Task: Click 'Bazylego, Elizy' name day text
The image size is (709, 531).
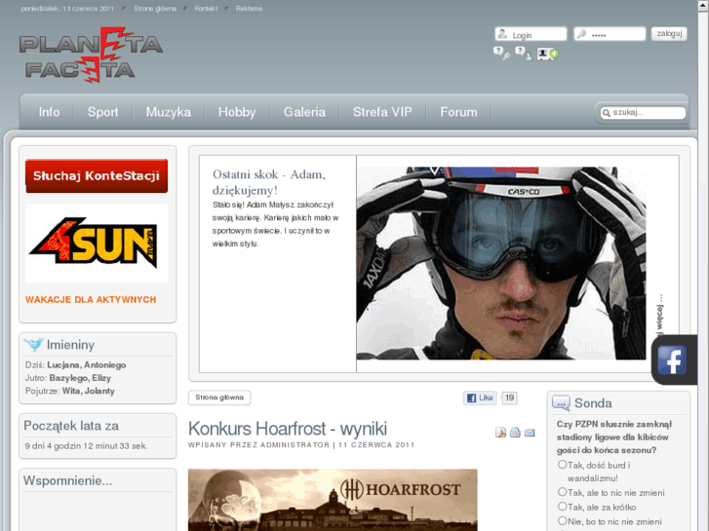Action: point(80,378)
